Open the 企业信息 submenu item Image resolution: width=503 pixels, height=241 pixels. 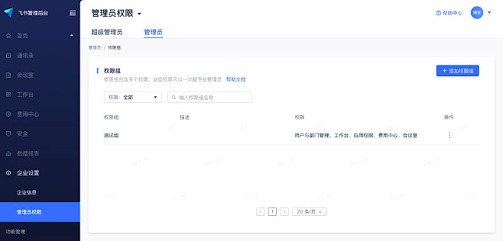tap(26, 192)
